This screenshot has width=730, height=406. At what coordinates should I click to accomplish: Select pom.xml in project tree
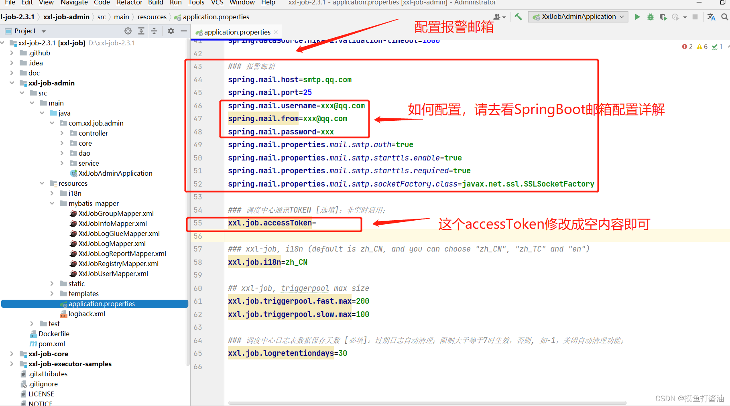pos(47,344)
